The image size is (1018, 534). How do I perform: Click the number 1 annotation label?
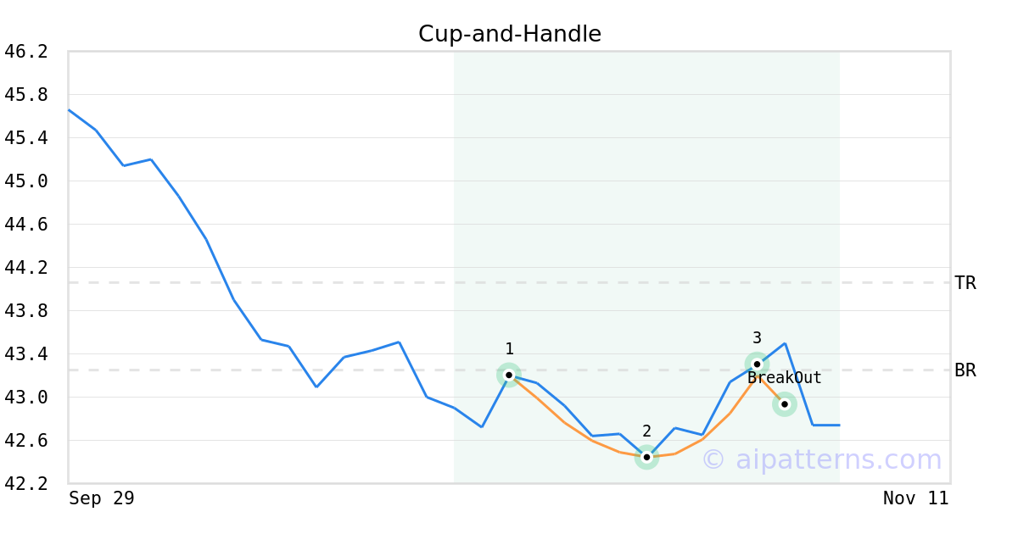pyautogui.click(x=509, y=349)
